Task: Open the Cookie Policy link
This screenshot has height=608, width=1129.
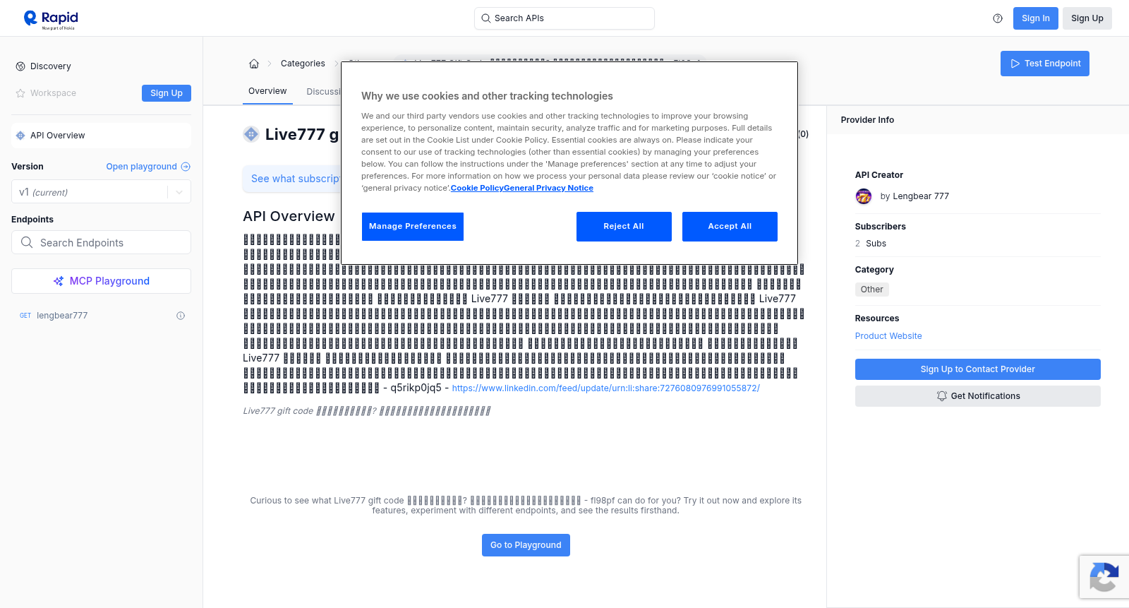Action: pyautogui.click(x=477, y=188)
